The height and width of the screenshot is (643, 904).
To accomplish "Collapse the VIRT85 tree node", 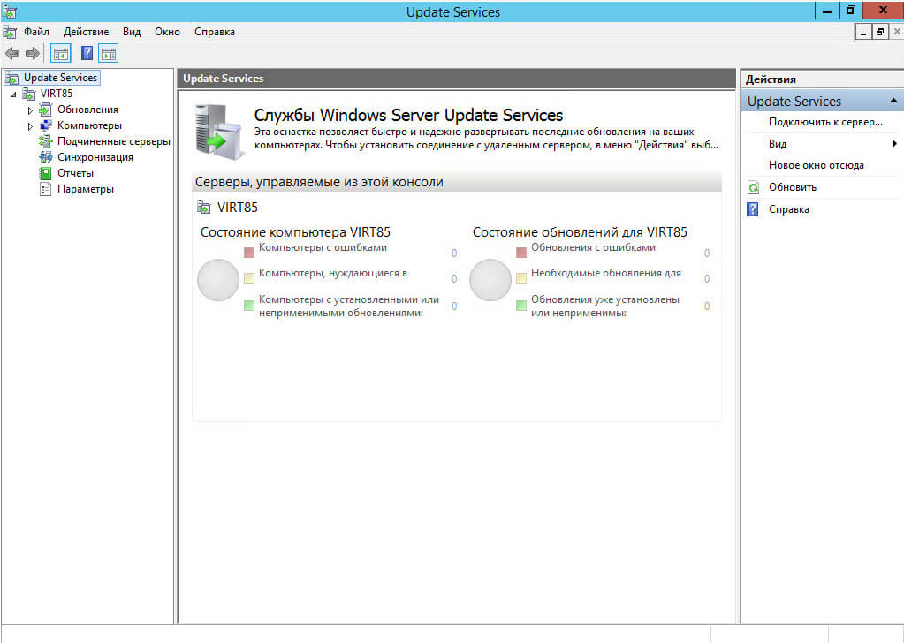I will [13, 94].
